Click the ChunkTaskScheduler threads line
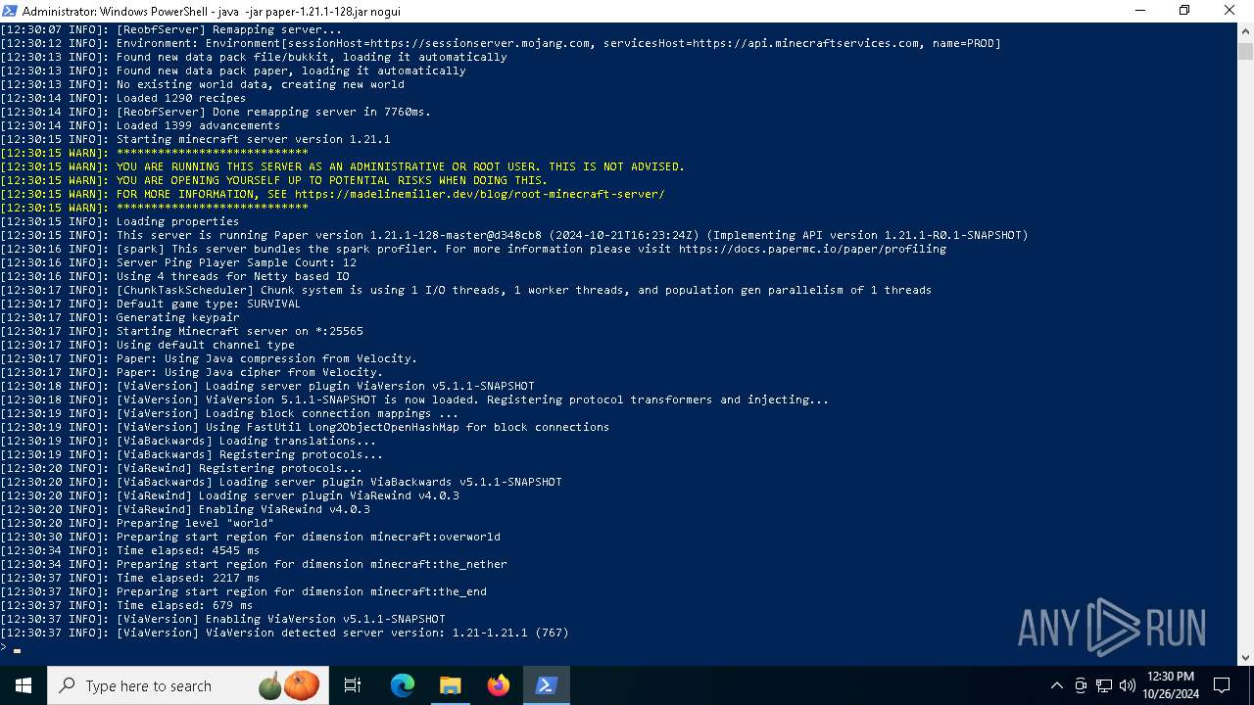The width and height of the screenshot is (1254, 705). 465,290
